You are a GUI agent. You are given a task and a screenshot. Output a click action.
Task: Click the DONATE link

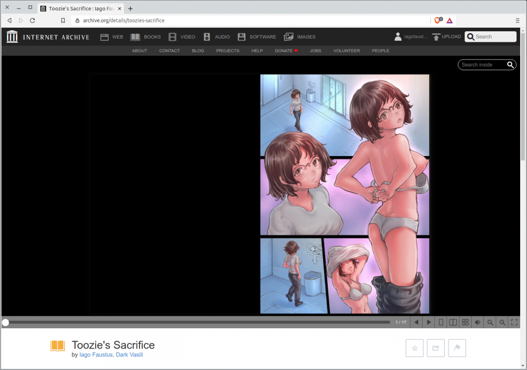287,51
